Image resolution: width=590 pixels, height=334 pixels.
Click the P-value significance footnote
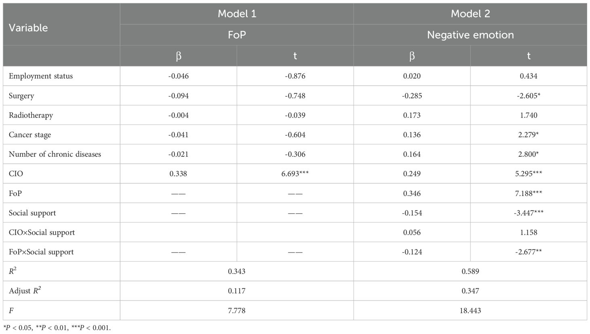pyautogui.click(x=57, y=328)
